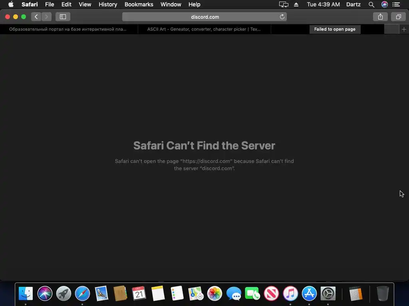The image size is (409, 306).
Task: Open FaceTime from the Dock
Action: (x=252, y=293)
